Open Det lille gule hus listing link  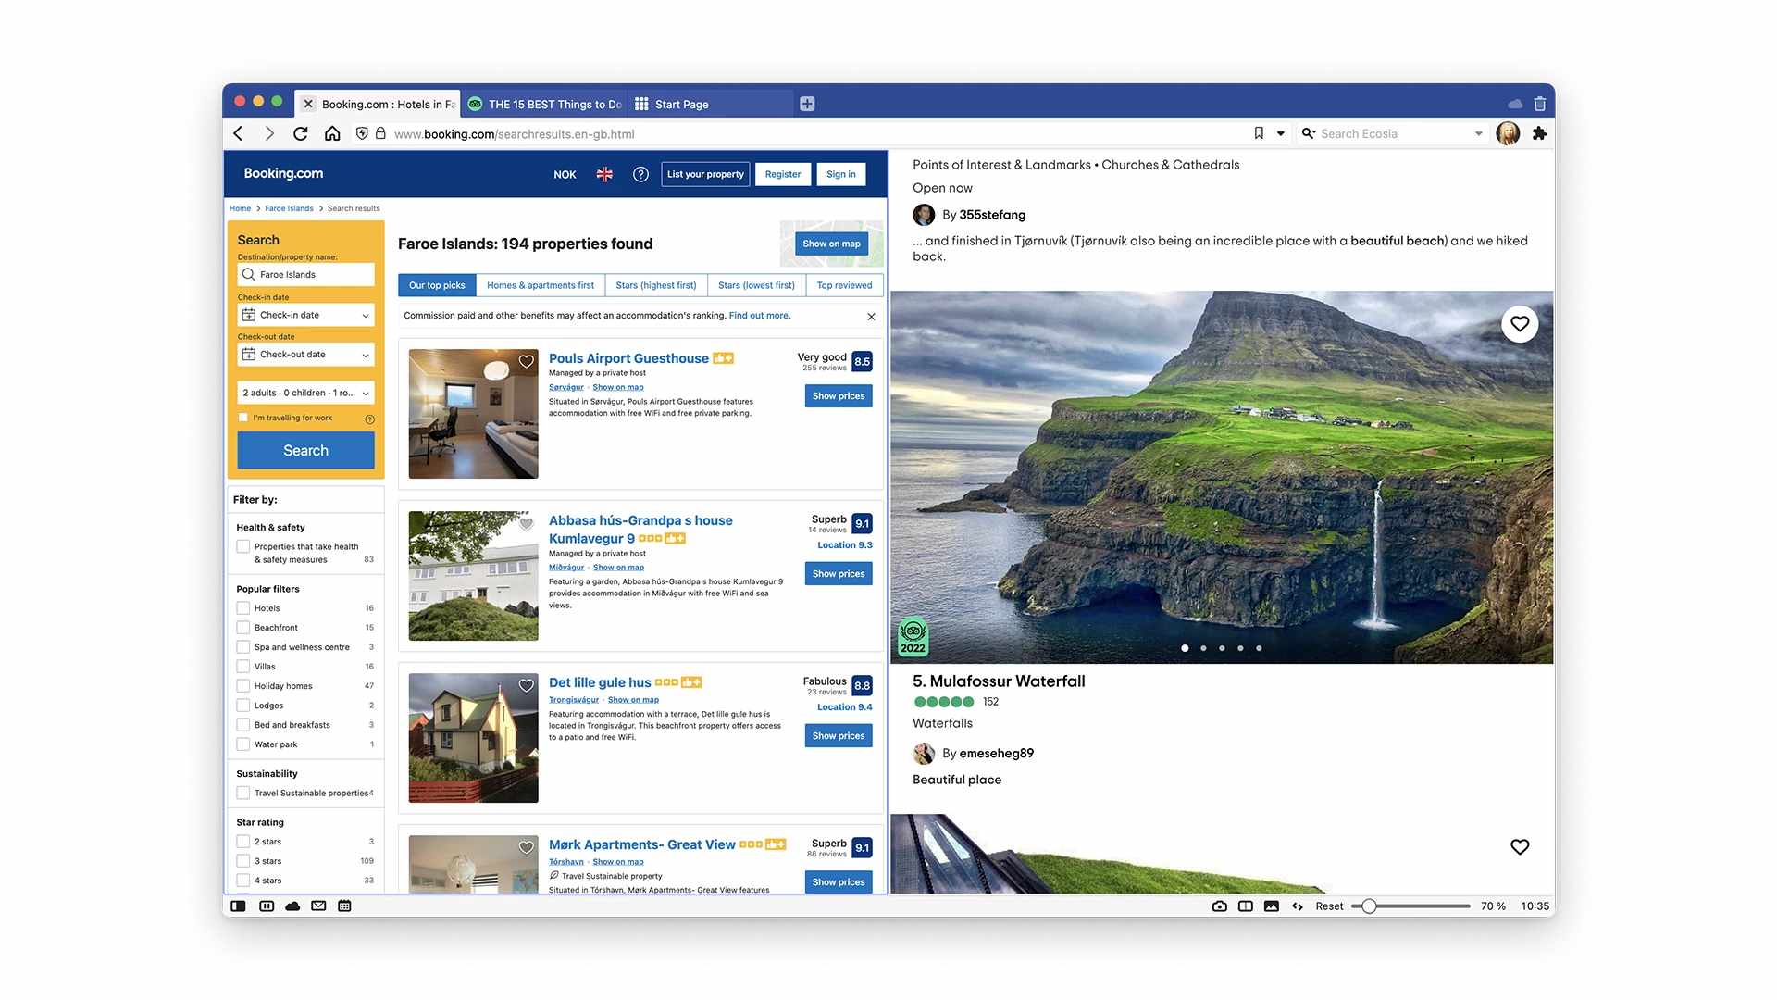600,682
